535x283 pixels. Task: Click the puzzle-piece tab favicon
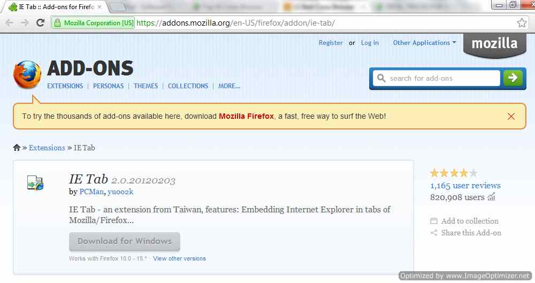pyautogui.click(x=13, y=7)
